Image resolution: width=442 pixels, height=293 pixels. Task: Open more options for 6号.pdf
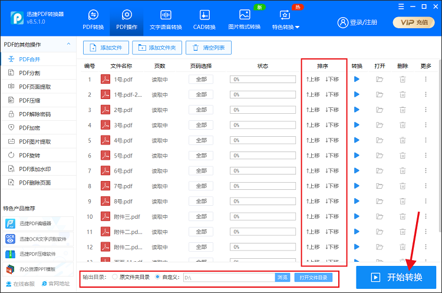click(x=425, y=170)
